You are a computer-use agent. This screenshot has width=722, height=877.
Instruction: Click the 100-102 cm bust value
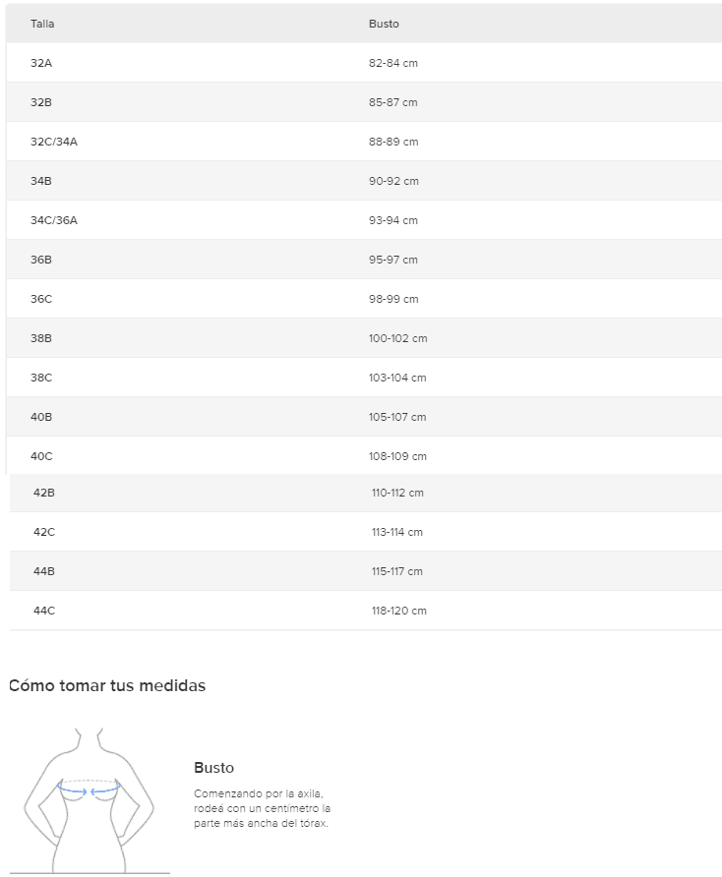(398, 338)
